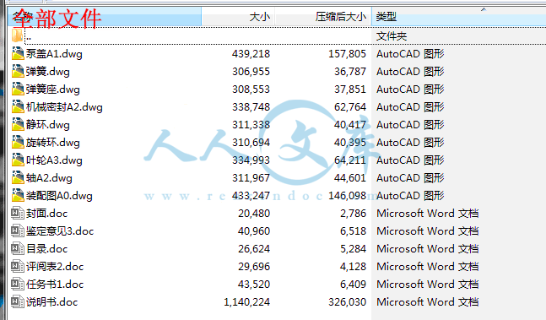Select the 静环.dwg file row

(277, 125)
